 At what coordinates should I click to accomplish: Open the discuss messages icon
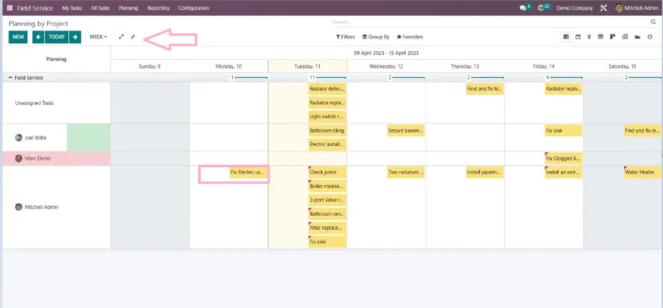coord(523,8)
